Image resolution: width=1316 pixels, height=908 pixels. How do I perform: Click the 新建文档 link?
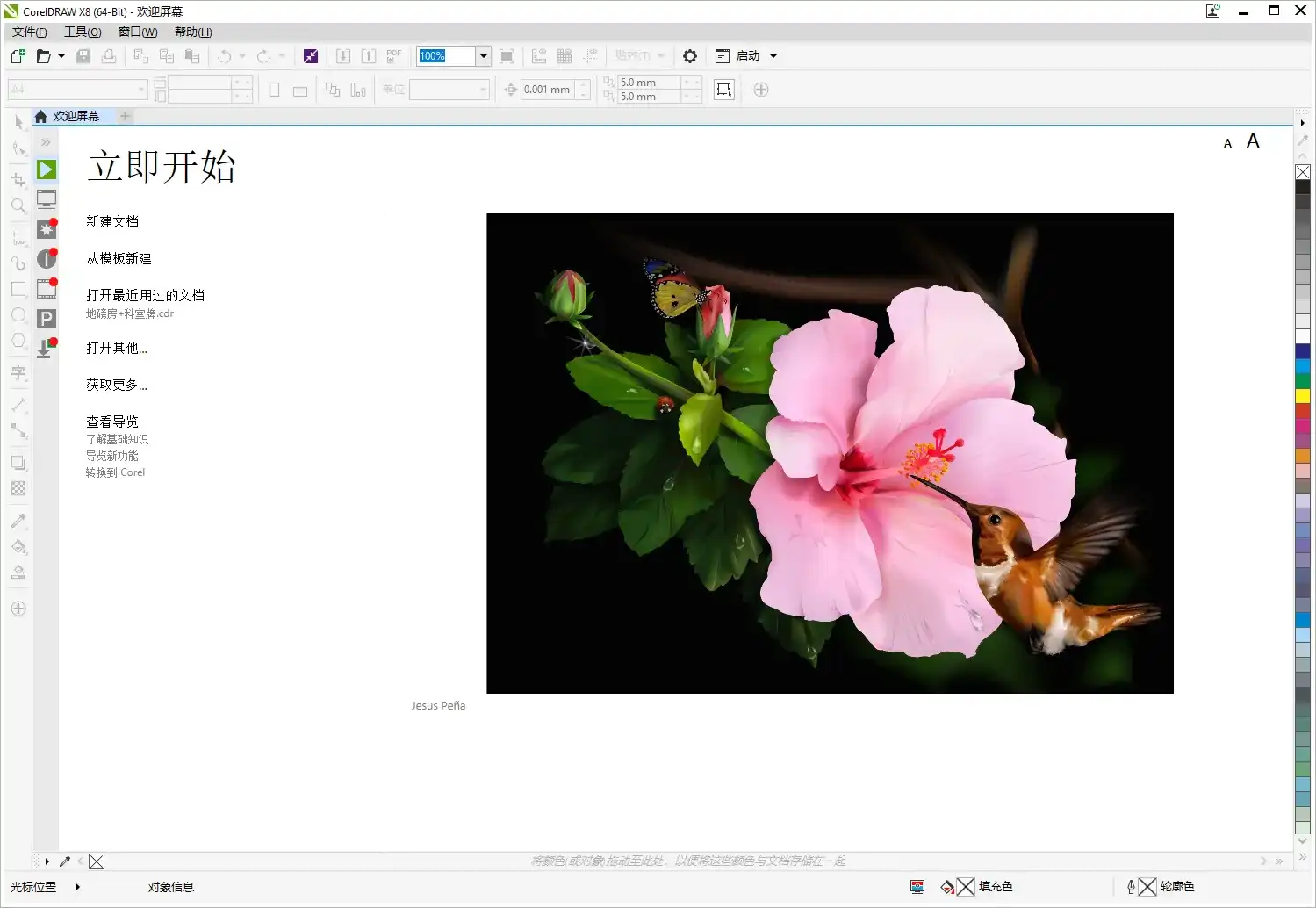click(112, 222)
